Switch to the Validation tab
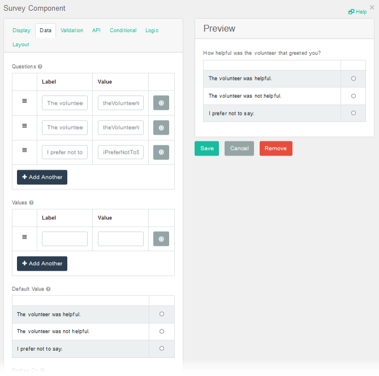Screen dimensions: 379x376 (72, 31)
